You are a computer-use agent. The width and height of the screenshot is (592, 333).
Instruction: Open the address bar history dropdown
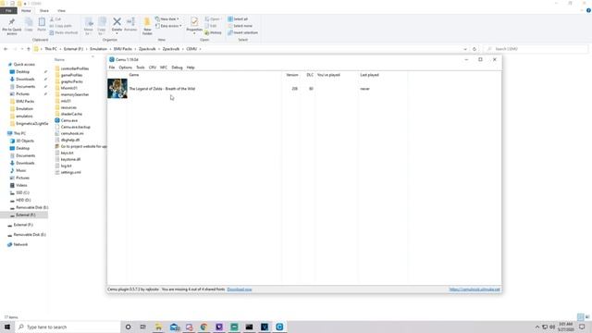(x=465, y=49)
